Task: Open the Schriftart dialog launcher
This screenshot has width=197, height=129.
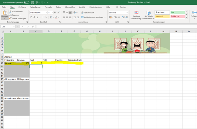Action: pos(60,22)
